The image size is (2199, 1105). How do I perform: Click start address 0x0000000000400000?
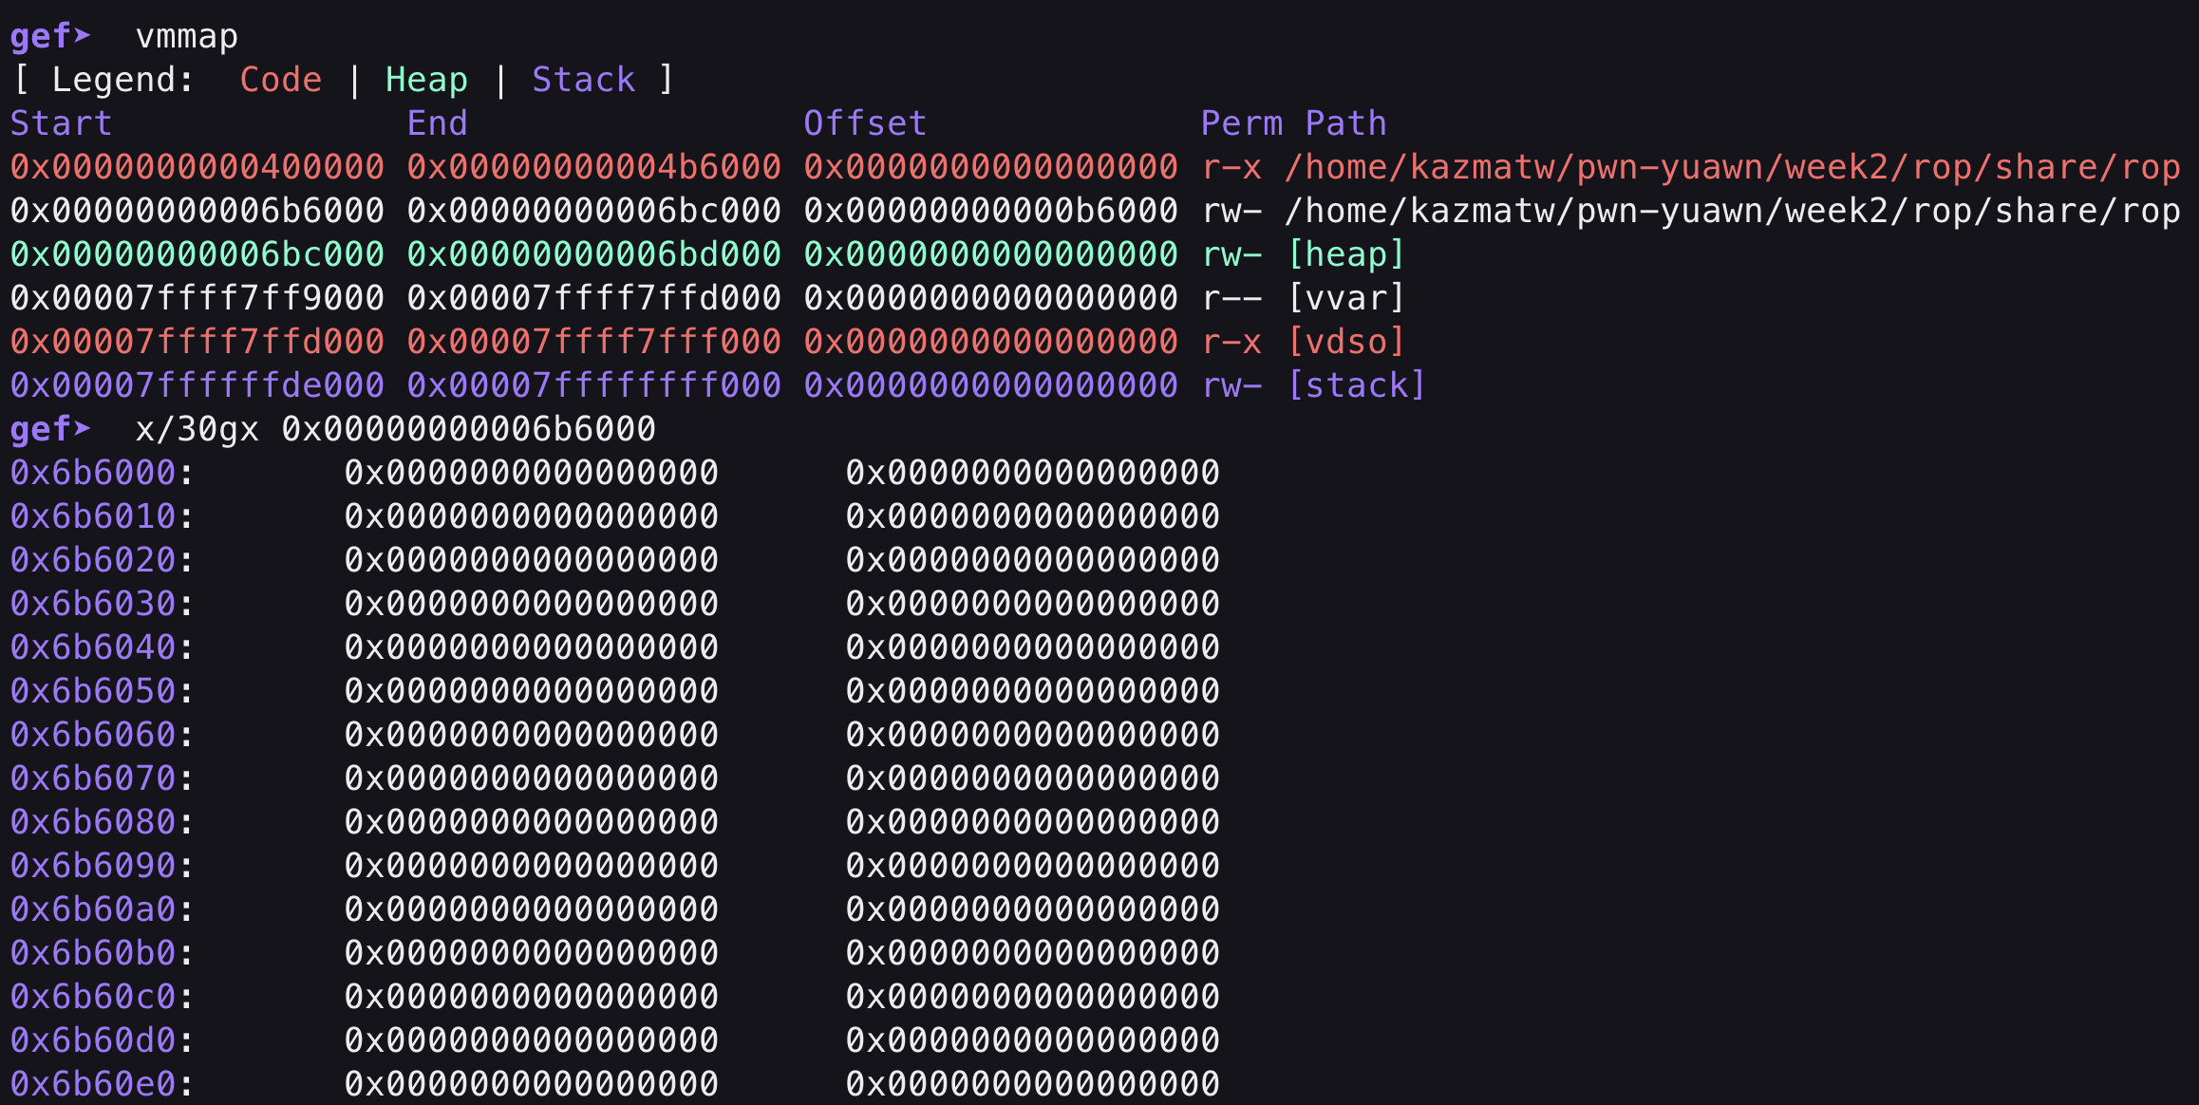(x=197, y=167)
